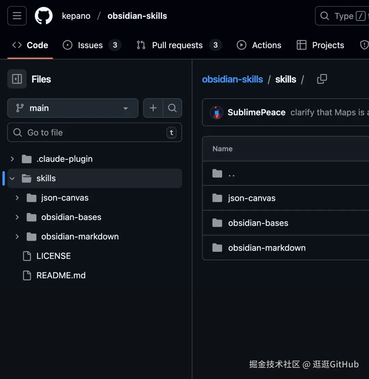Click the Pull requests count badge
Image resolution: width=369 pixels, height=379 pixels.
tap(216, 45)
